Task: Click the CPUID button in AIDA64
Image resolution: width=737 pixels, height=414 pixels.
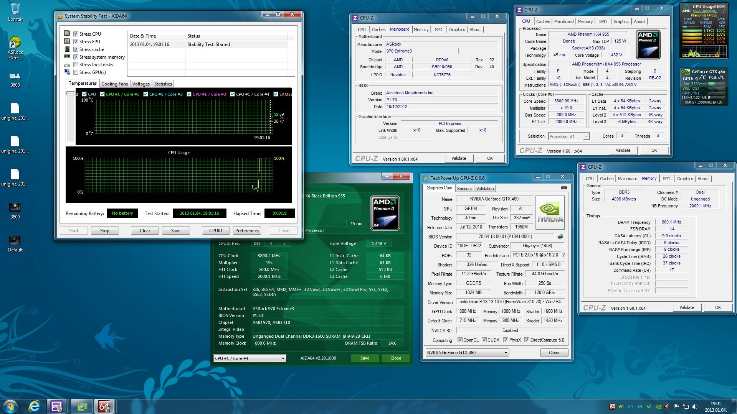Action: (x=216, y=231)
